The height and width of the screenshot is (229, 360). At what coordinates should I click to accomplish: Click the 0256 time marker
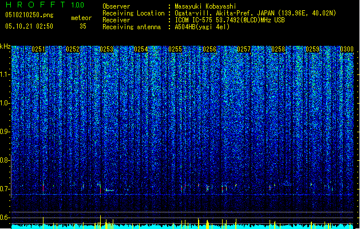tap(209, 49)
